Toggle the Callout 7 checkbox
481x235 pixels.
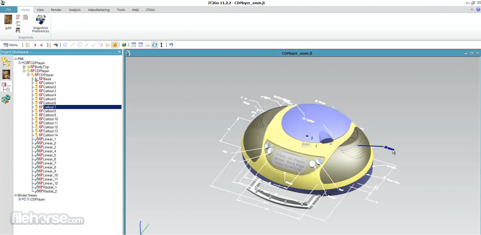coord(41,107)
